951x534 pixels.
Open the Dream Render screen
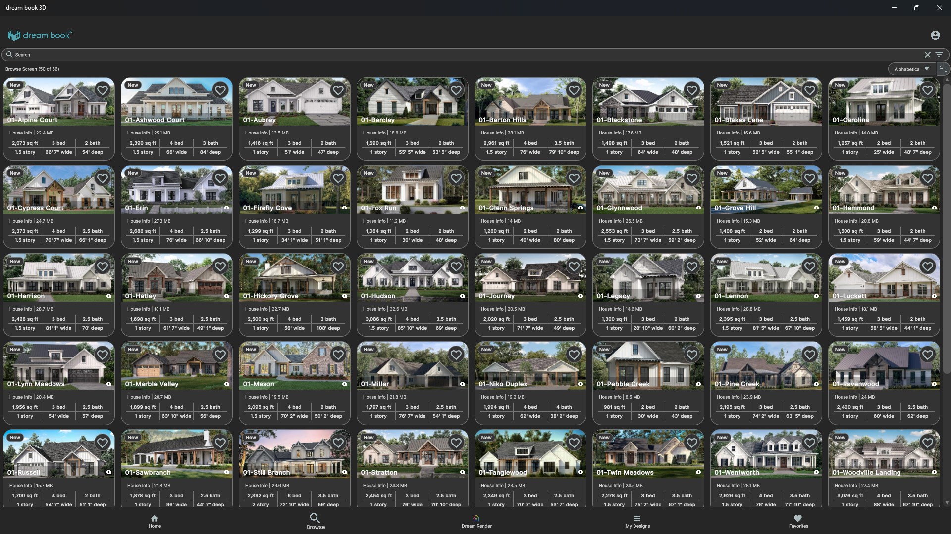pyautogui.click(x=476, y=521)
